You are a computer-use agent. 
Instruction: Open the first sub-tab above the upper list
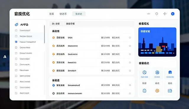56,24
